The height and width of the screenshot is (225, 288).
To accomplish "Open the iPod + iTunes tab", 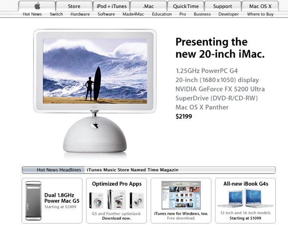I will coord(111,6).
